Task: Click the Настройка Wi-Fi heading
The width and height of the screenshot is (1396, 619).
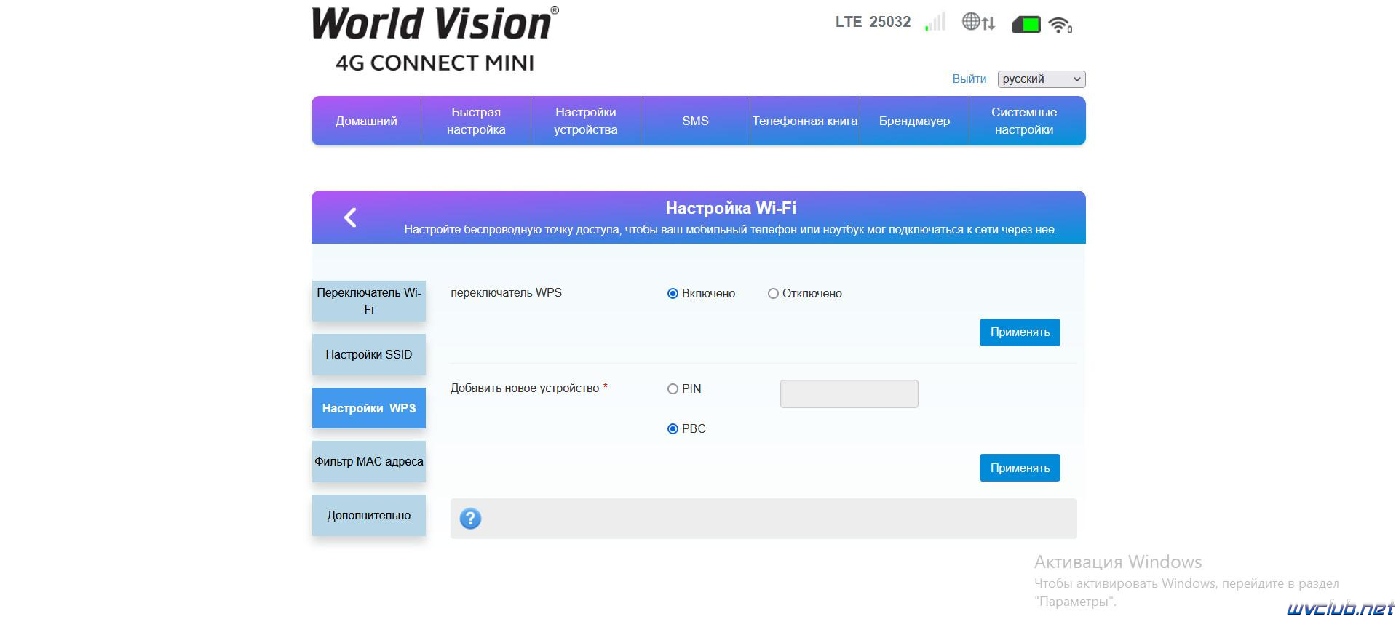Action: (731, 208)
